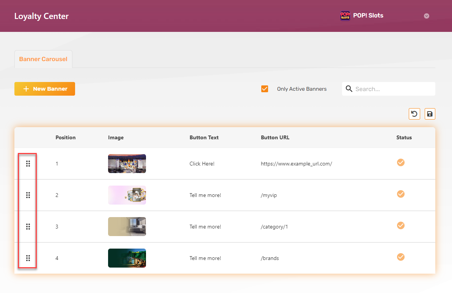Open the Banner Carousel tab

point(43,59)
